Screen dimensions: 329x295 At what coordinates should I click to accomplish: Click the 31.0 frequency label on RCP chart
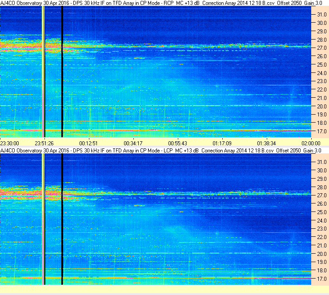322,15
